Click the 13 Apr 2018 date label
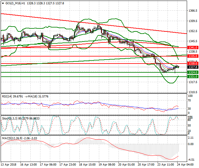The image size is (199, 168). tap(9, 165)
